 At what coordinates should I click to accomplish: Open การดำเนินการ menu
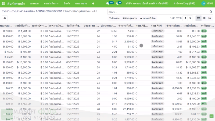(51, 3)
